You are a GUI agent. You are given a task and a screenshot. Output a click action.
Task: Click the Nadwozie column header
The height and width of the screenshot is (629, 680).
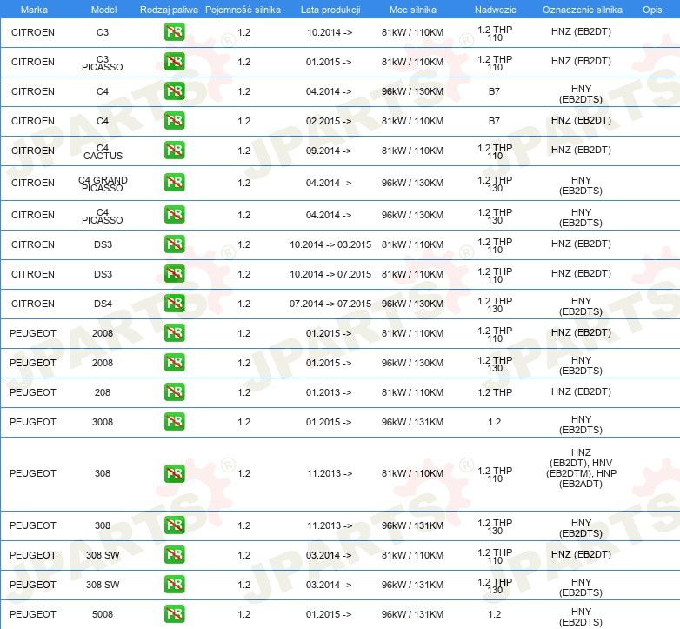tap(496, 10)
